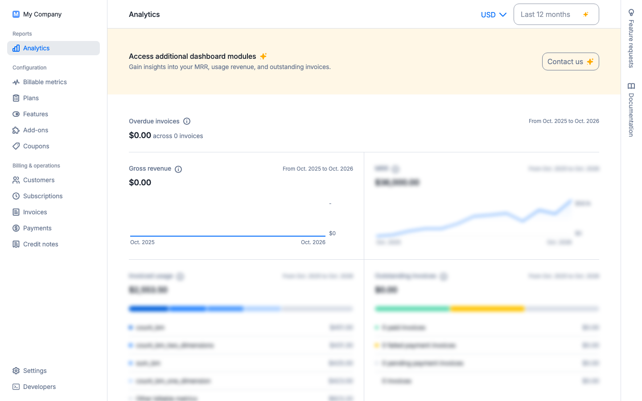642x401 pixels.
Task: Click the Payments sidebar label
Action: pyautogui.click(x=37, y=228)
